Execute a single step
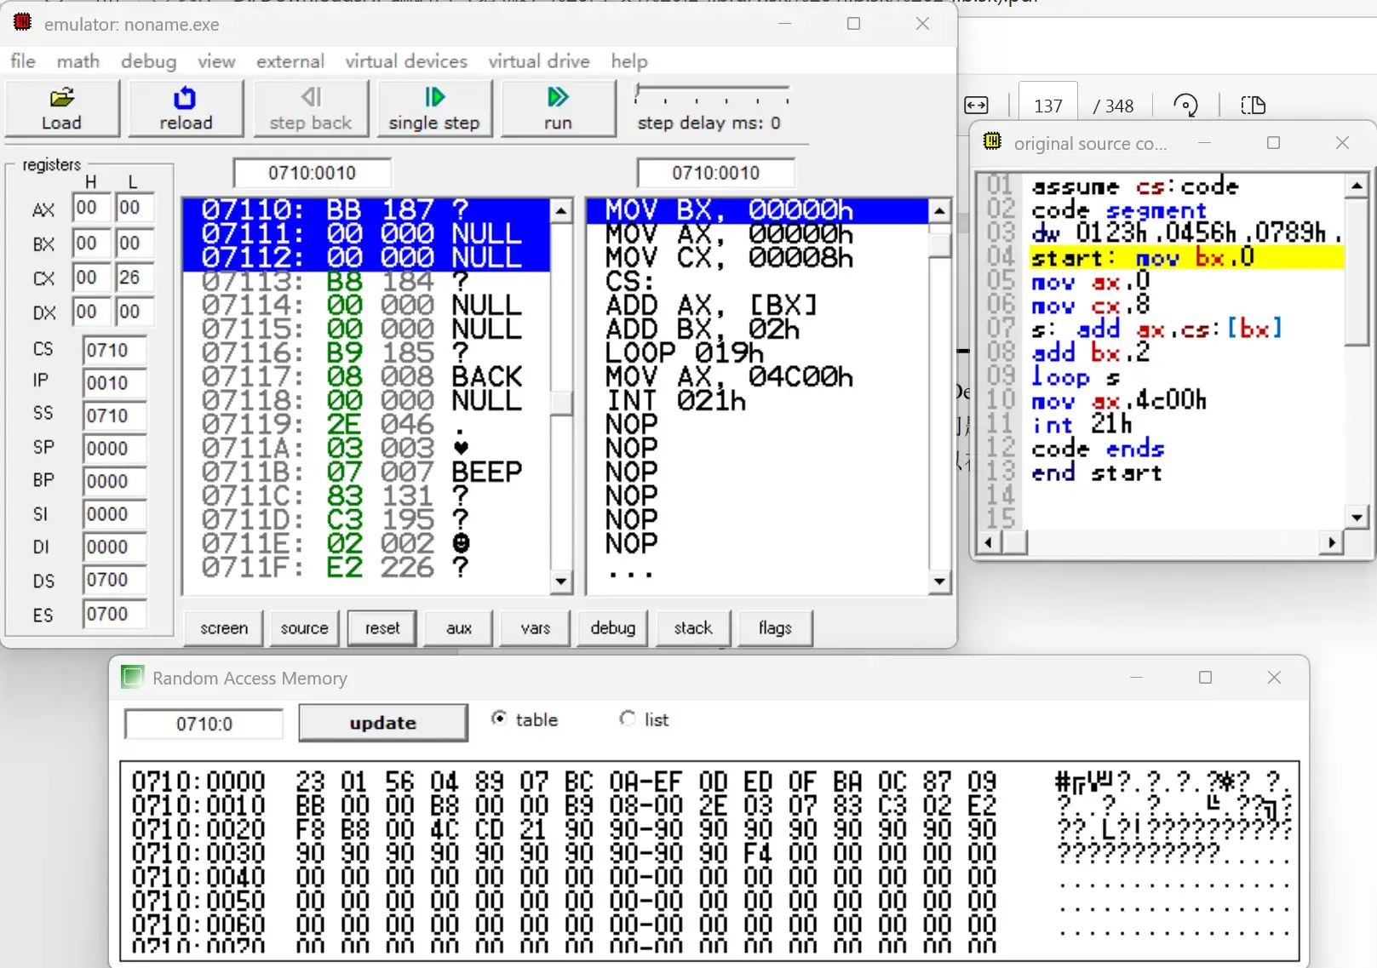Screen dimensions: 1377x968 click(434, 108)
